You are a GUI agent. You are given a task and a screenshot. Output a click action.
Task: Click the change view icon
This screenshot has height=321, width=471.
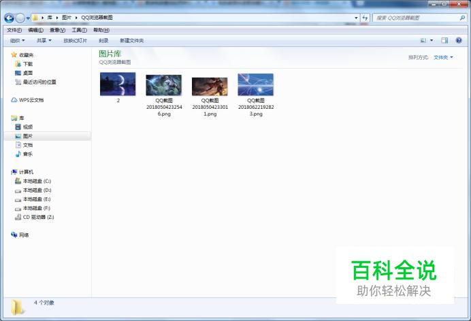point(423,41)
